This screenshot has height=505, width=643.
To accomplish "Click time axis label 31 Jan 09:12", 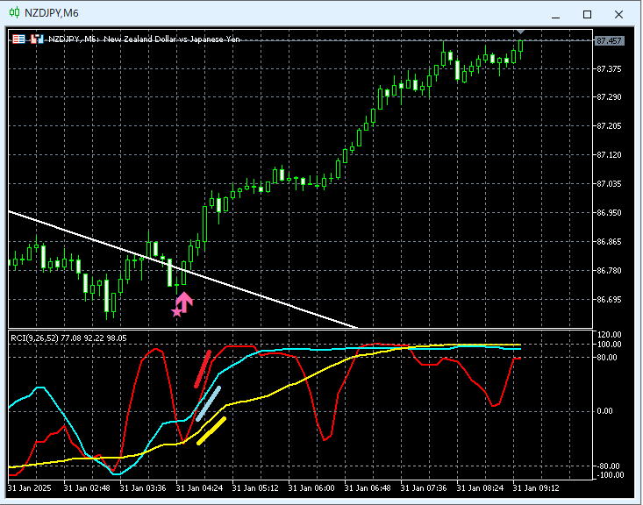I will [x=536, y=488].
